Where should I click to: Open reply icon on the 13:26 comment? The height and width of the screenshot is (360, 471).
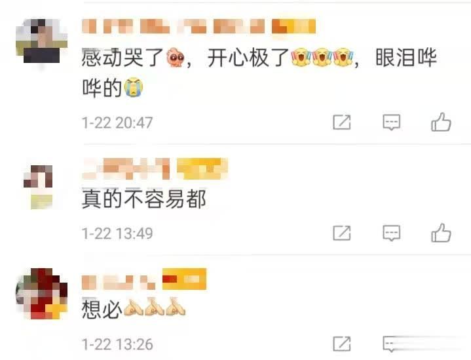click(391, 344)
